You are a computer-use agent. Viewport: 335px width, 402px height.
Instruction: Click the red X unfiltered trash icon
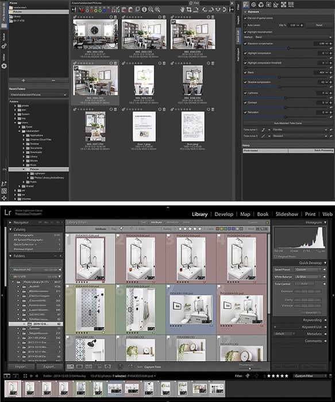pyautogui.click(x=82, y=10)
